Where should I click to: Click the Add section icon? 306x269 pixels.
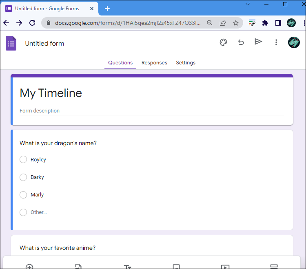click(x=274, y=267)
